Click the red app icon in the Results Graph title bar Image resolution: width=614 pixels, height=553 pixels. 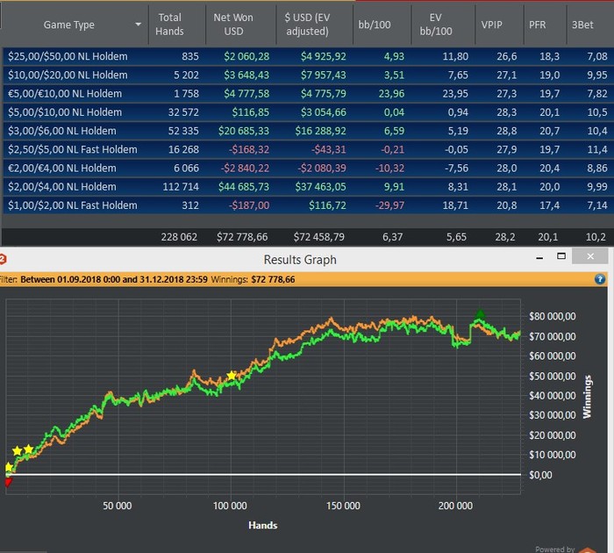pos(4,260)
